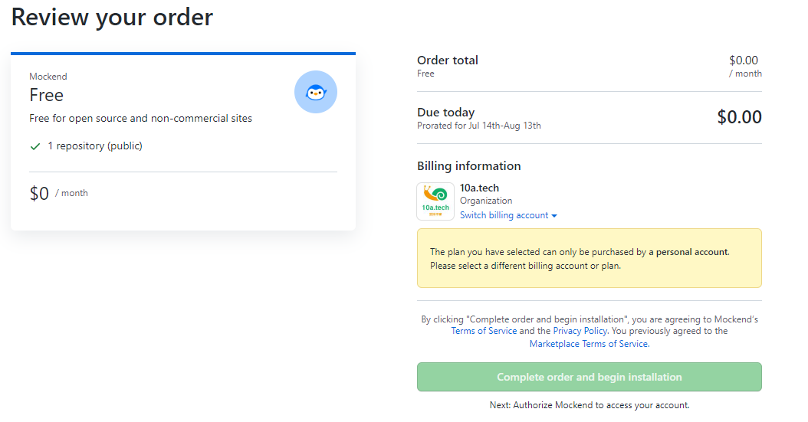Select the Free plan title in card
Viewport: 808px width, 422px height.
coord(47,95)
